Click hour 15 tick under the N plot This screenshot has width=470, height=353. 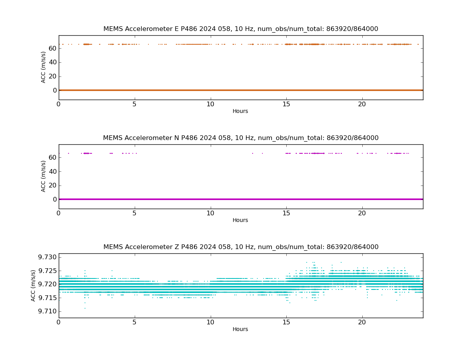coord(286,213)
